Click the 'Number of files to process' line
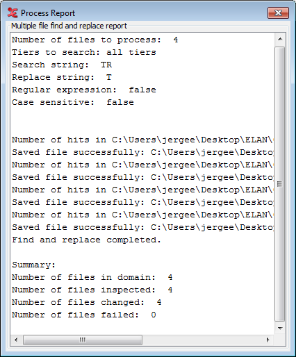The image size is (296, 357). [95, 40]
